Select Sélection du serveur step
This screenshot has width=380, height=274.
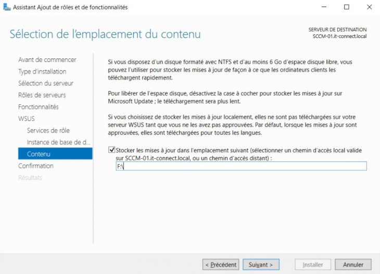pos(46,83)
